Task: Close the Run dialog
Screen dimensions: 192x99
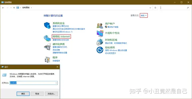Action: 57,67
